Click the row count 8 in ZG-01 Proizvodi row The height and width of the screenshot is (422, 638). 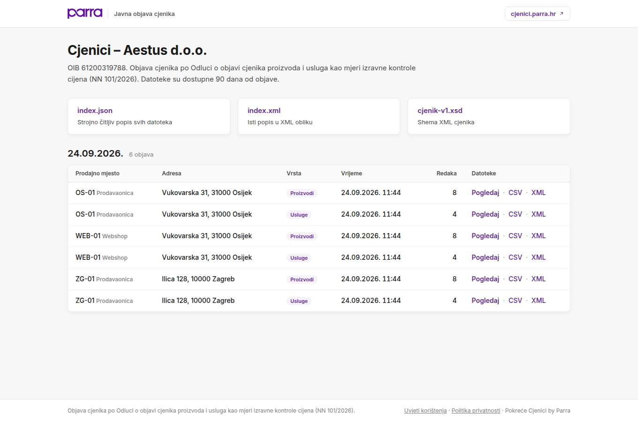[x=455, y=279]
